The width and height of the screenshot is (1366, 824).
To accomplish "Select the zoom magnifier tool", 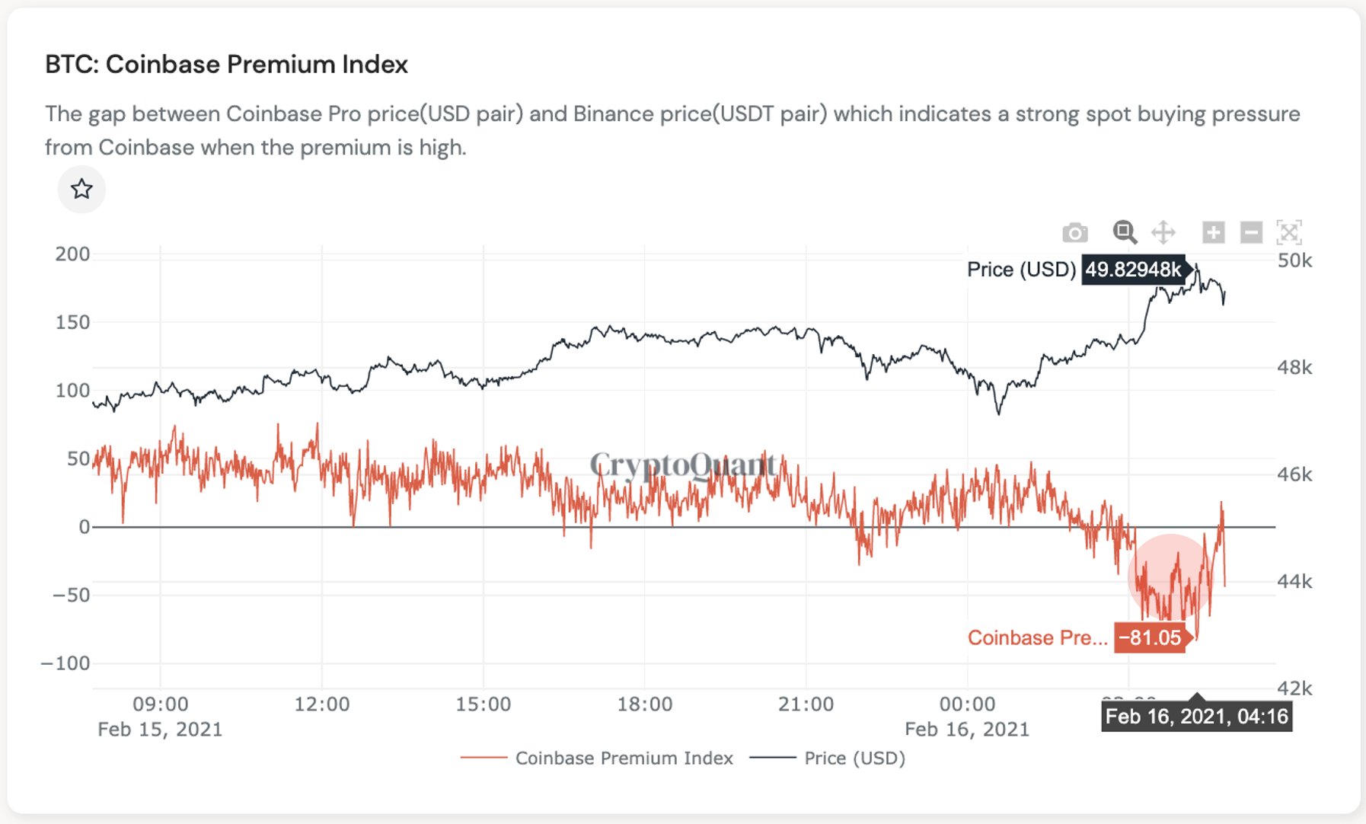I will click(1125, 232).
